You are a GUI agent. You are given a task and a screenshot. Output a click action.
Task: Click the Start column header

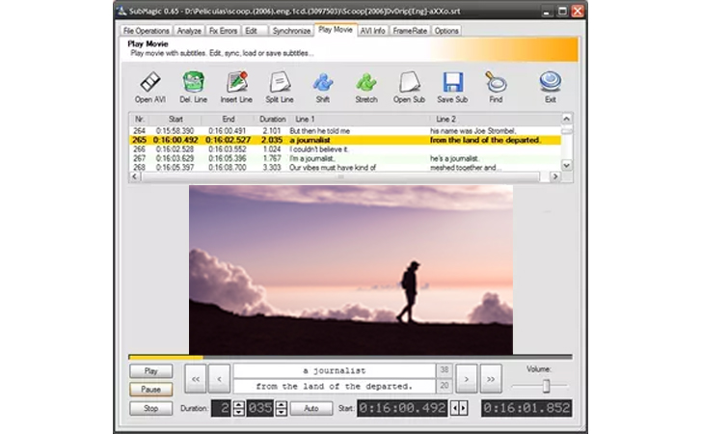coord(175,120)
